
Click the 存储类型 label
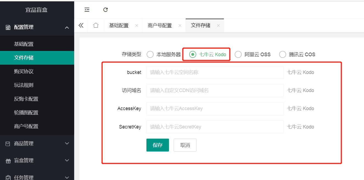click(x=132, y=54)
